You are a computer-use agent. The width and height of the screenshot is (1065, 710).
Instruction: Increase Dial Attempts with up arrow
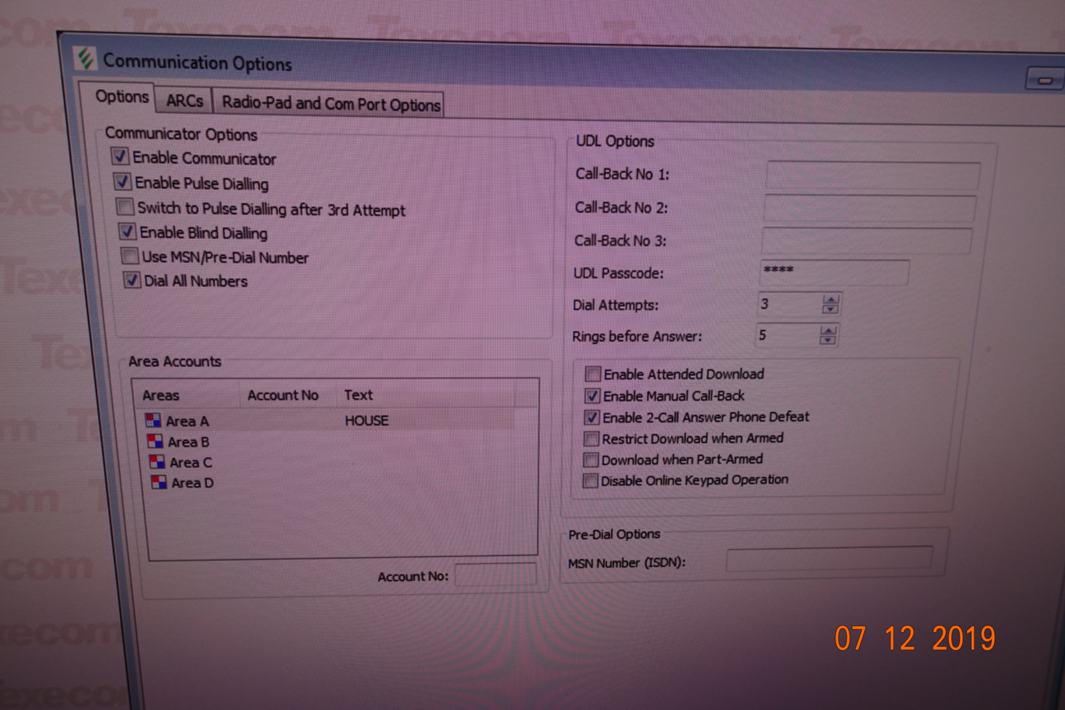(x=831, y=299)
